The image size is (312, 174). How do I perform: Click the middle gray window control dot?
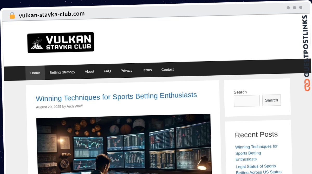tap(295, 8)
